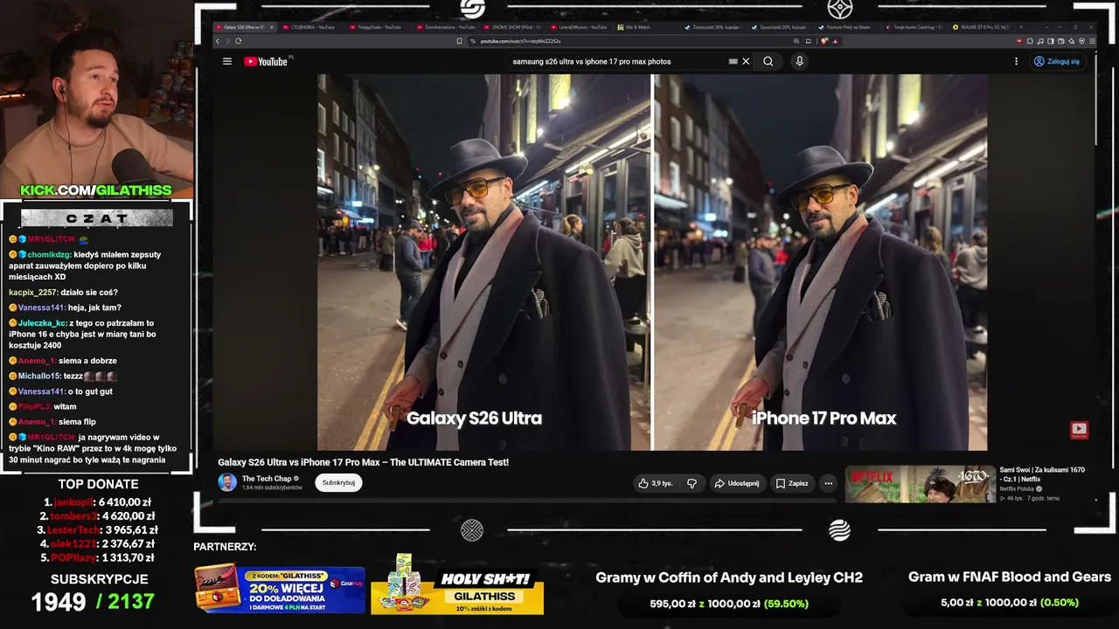
Task: Click the Netflix Polska channel name
Action: point(1018,489)
